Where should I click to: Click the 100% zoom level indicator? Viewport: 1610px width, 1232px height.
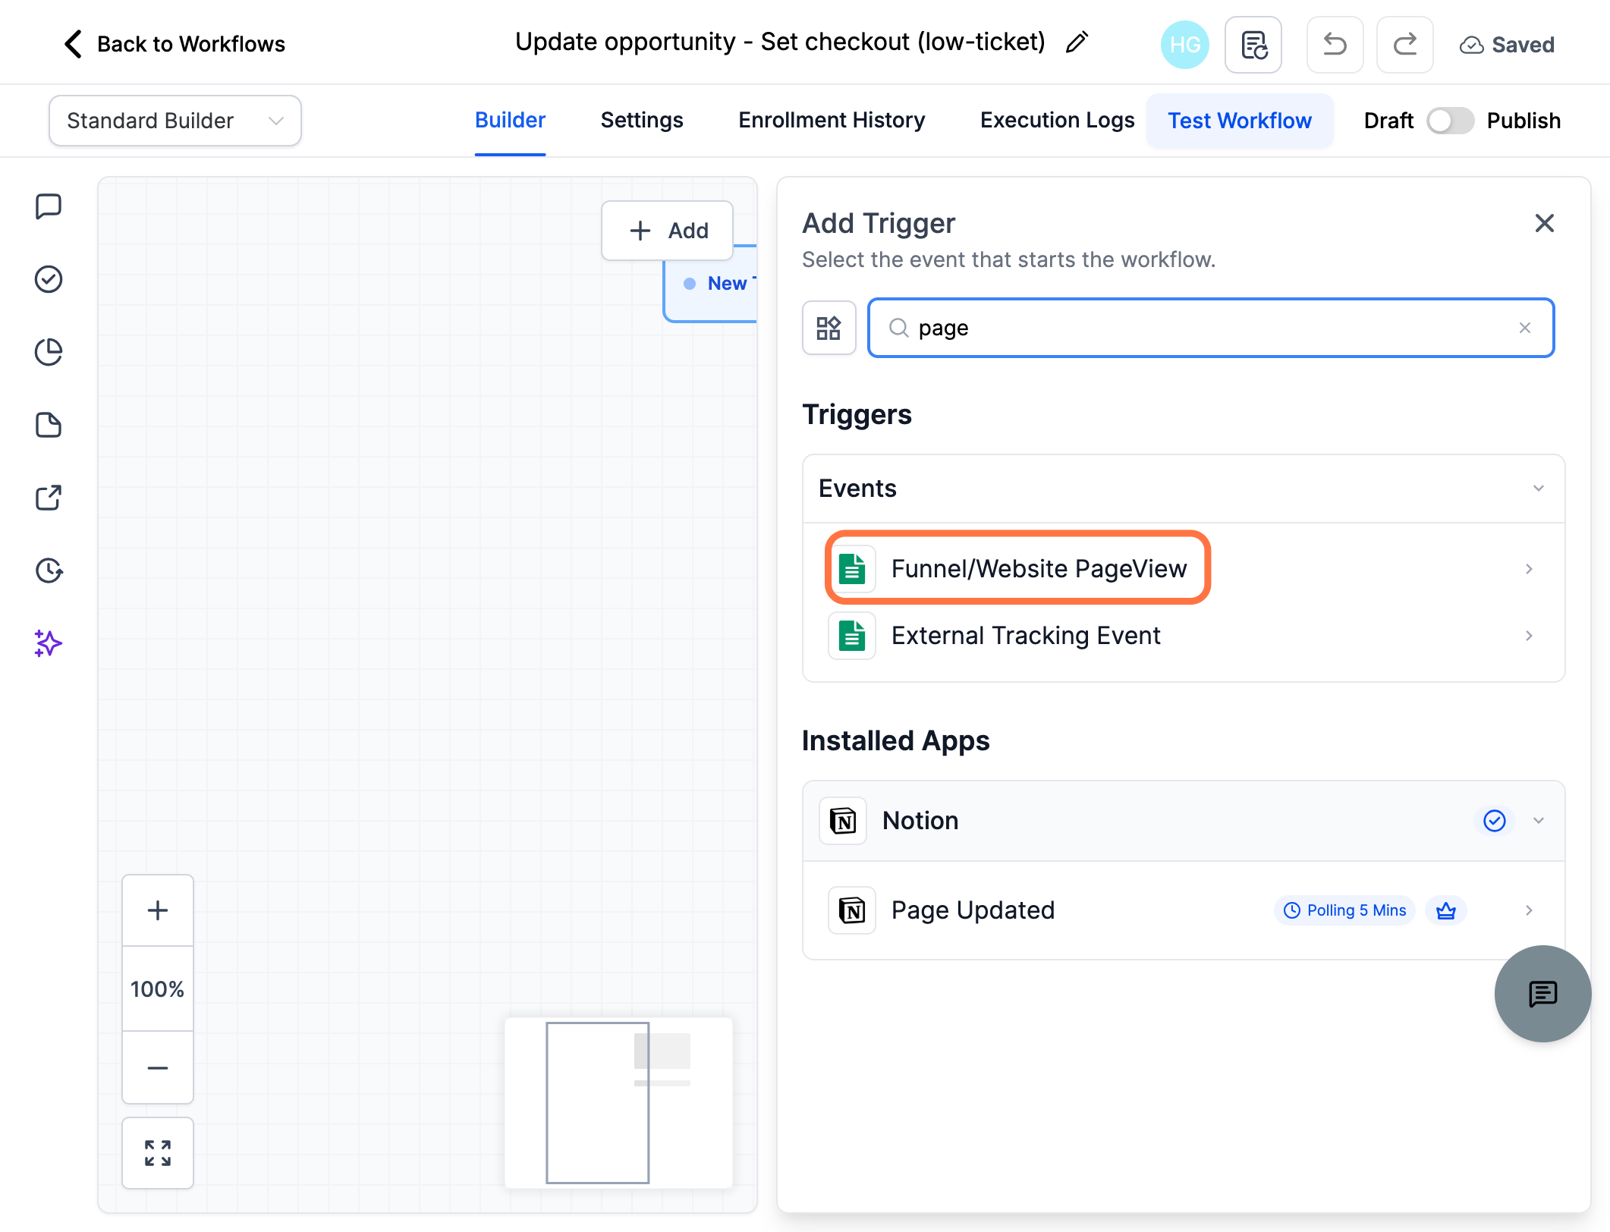158,989
